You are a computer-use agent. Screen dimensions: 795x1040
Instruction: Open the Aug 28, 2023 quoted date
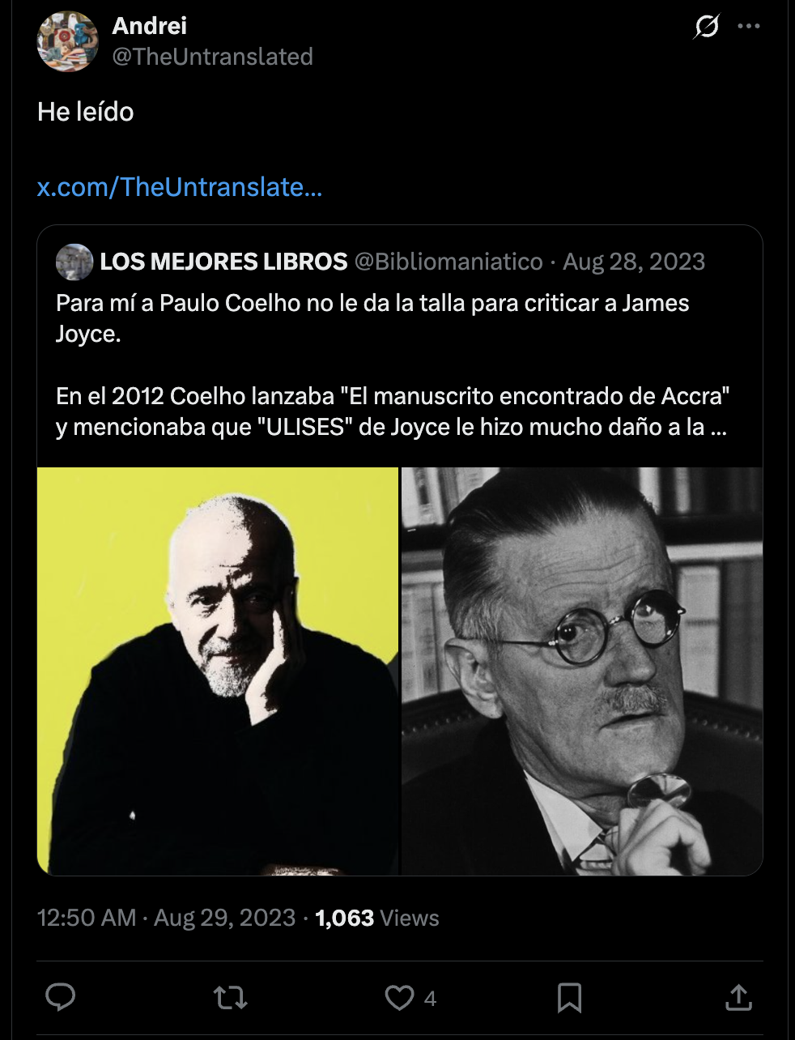(x=634, y=262)
